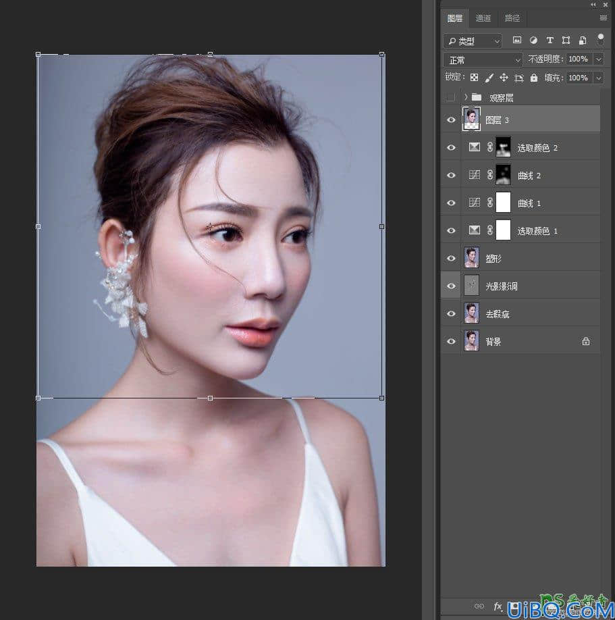Click bottom-center transform handle on canvas
615x620 pixels.
(x=210, y=398)
